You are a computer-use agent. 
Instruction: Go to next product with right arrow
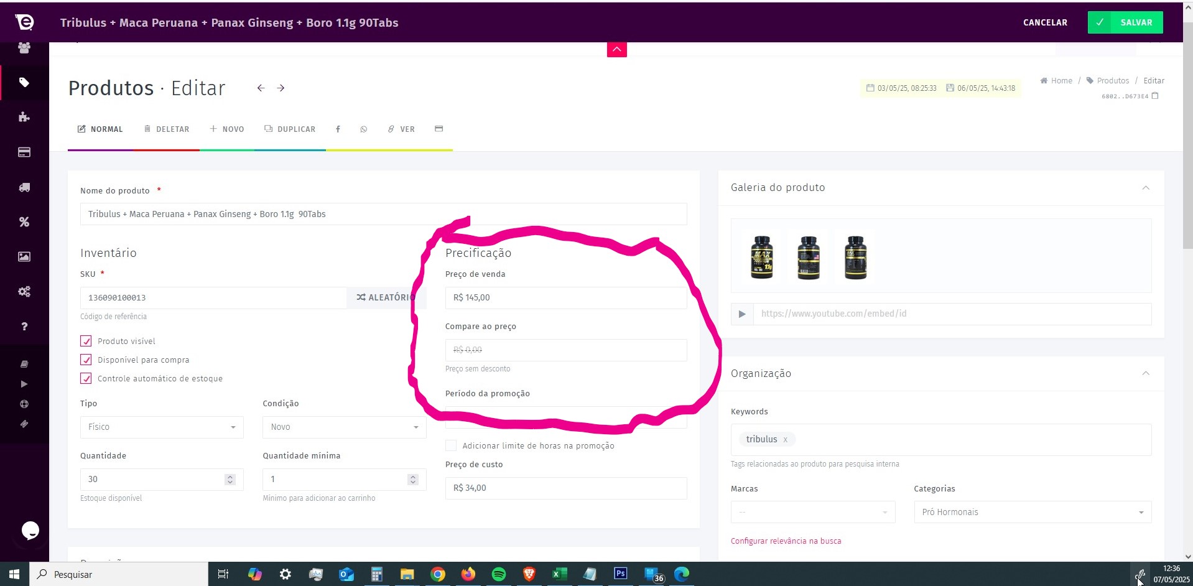[281, 88]
